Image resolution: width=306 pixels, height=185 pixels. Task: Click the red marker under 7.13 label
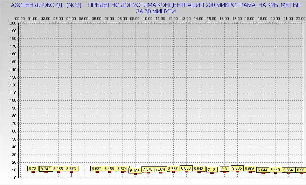[x=212, y=173]
